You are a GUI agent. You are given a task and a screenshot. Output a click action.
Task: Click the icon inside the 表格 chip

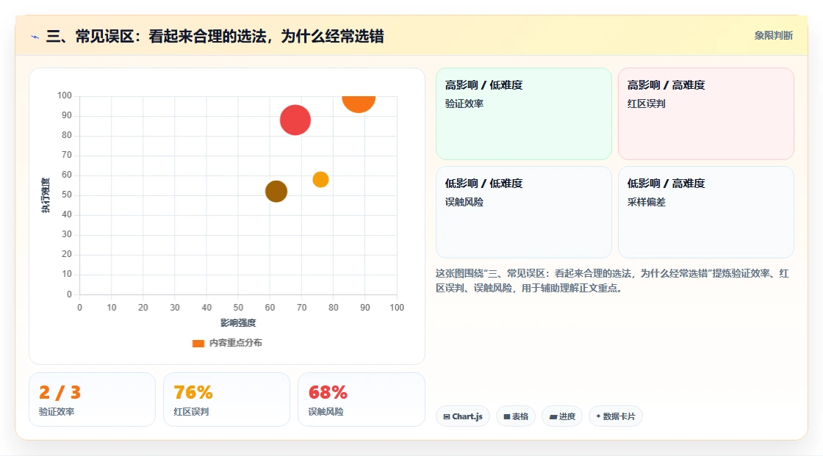pos(507,416)
